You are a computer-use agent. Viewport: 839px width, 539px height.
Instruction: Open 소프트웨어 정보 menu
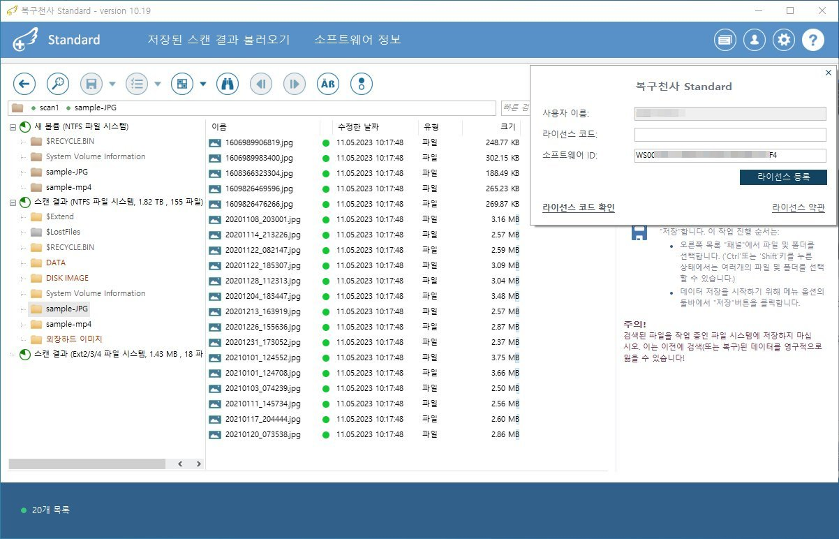click(358, 40)
